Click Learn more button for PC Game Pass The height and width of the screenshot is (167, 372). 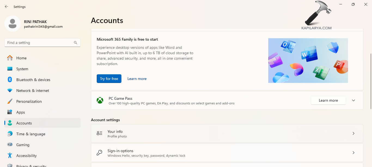coord(328,100)
